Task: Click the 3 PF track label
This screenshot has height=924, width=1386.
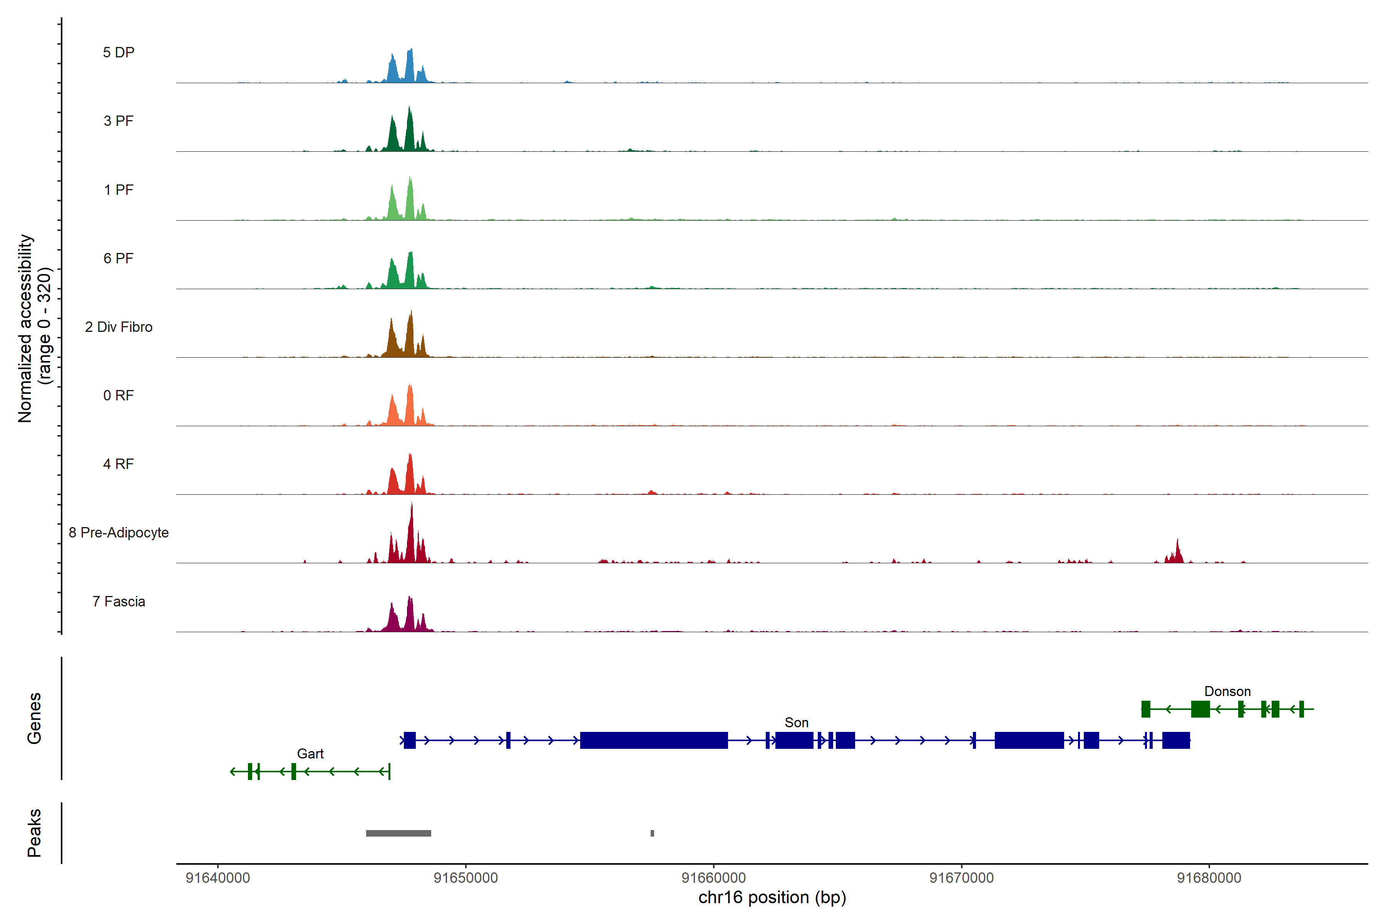Action: [119, 121]
